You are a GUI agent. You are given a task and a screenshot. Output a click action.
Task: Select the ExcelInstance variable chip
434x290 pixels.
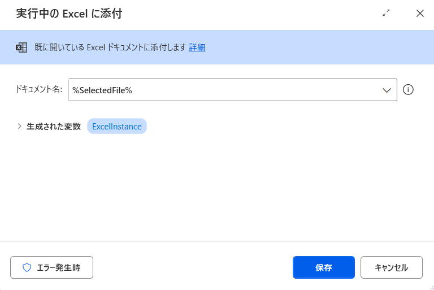[117, 126]
